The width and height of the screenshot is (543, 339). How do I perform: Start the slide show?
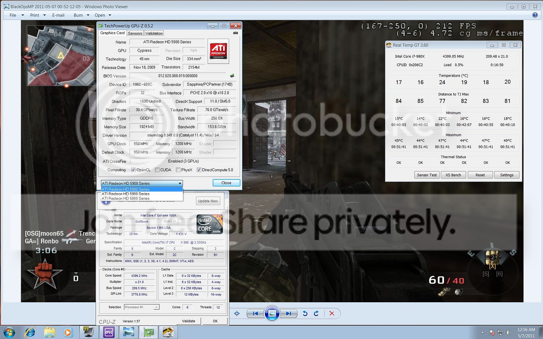(x=272, y=313)
